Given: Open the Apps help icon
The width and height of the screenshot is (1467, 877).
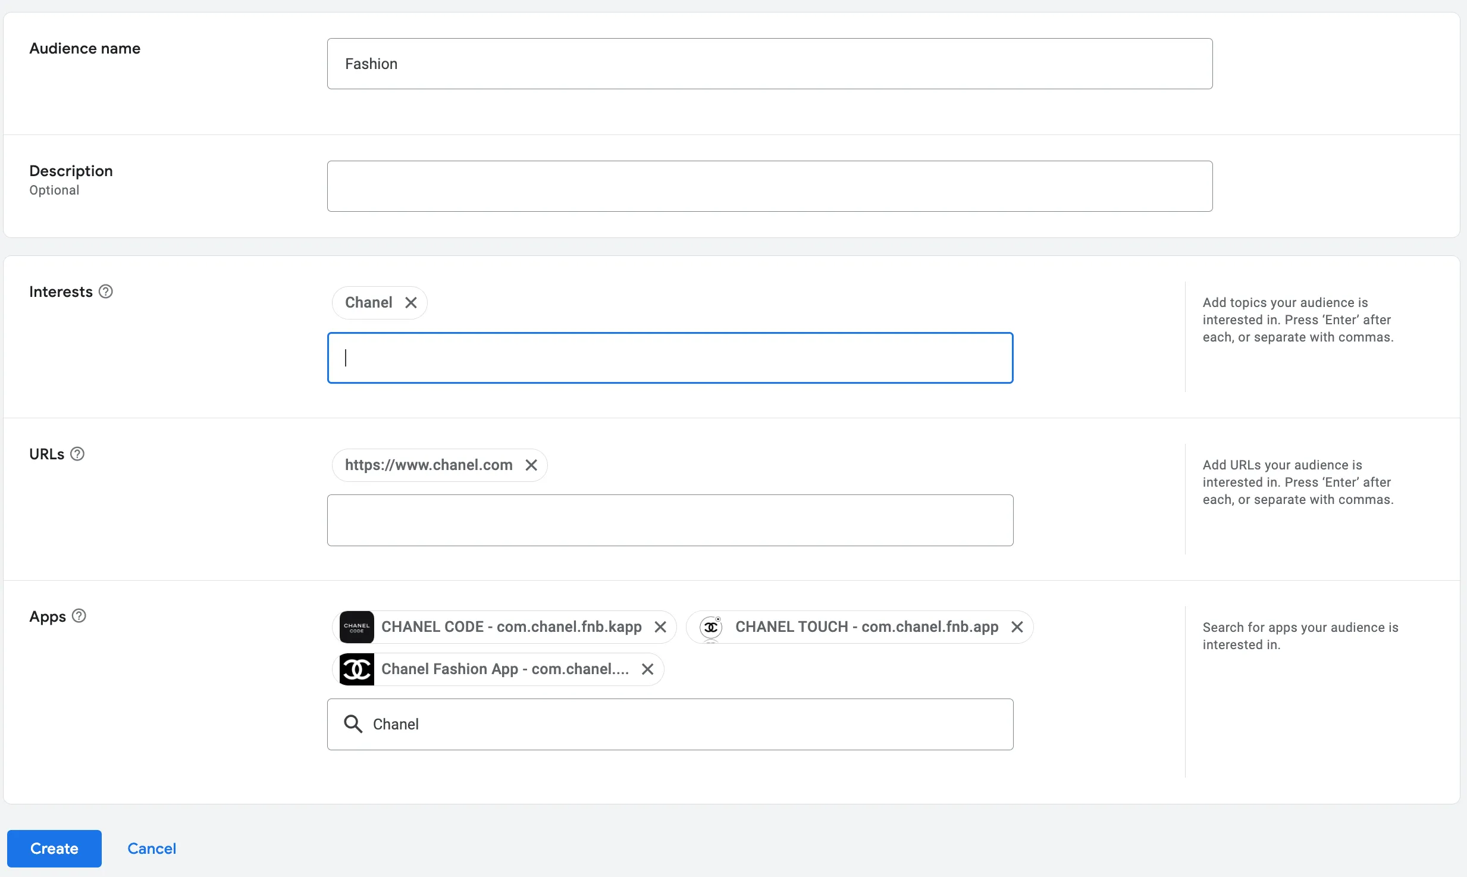Looking at the screenshot, I should (79, 616).
